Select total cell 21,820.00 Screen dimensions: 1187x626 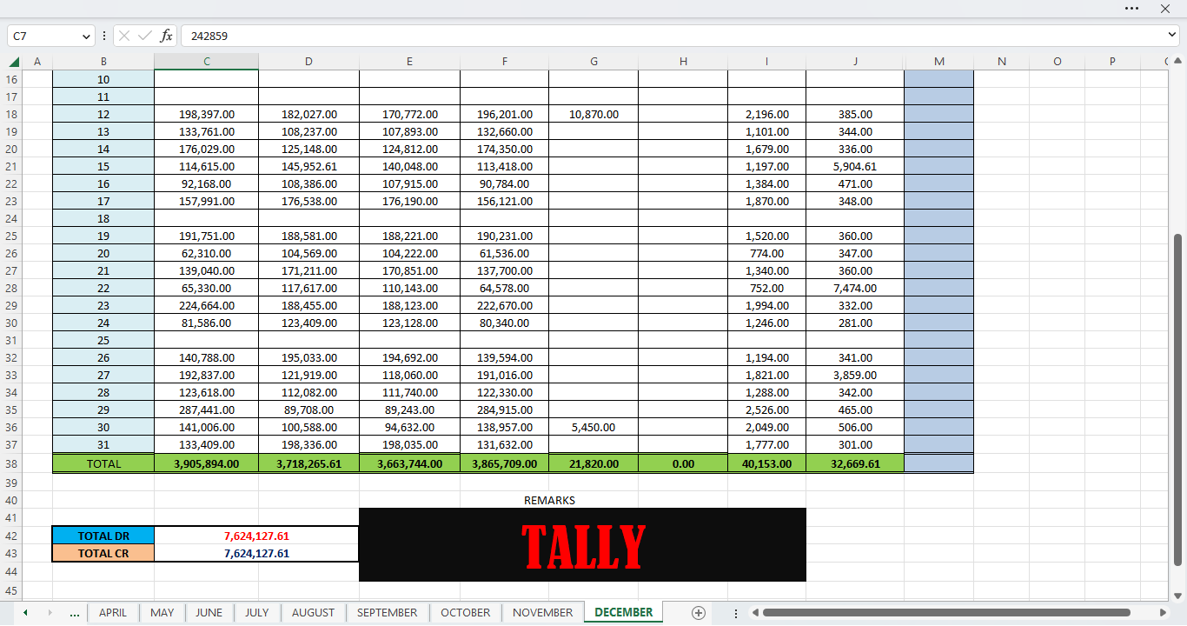tap(593, 463)
